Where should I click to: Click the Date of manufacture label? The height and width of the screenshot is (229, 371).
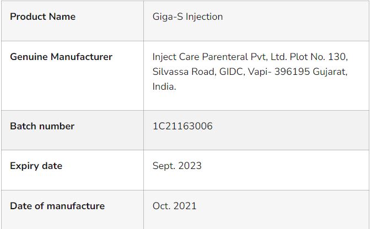point(57,206)
